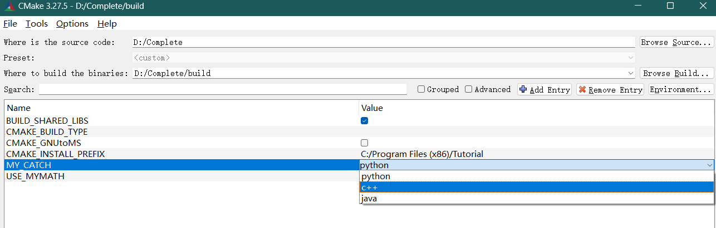The height and width of the screenshot is (228, 716).
Task: Open the File menu
Action: click(x=10, y=23)
